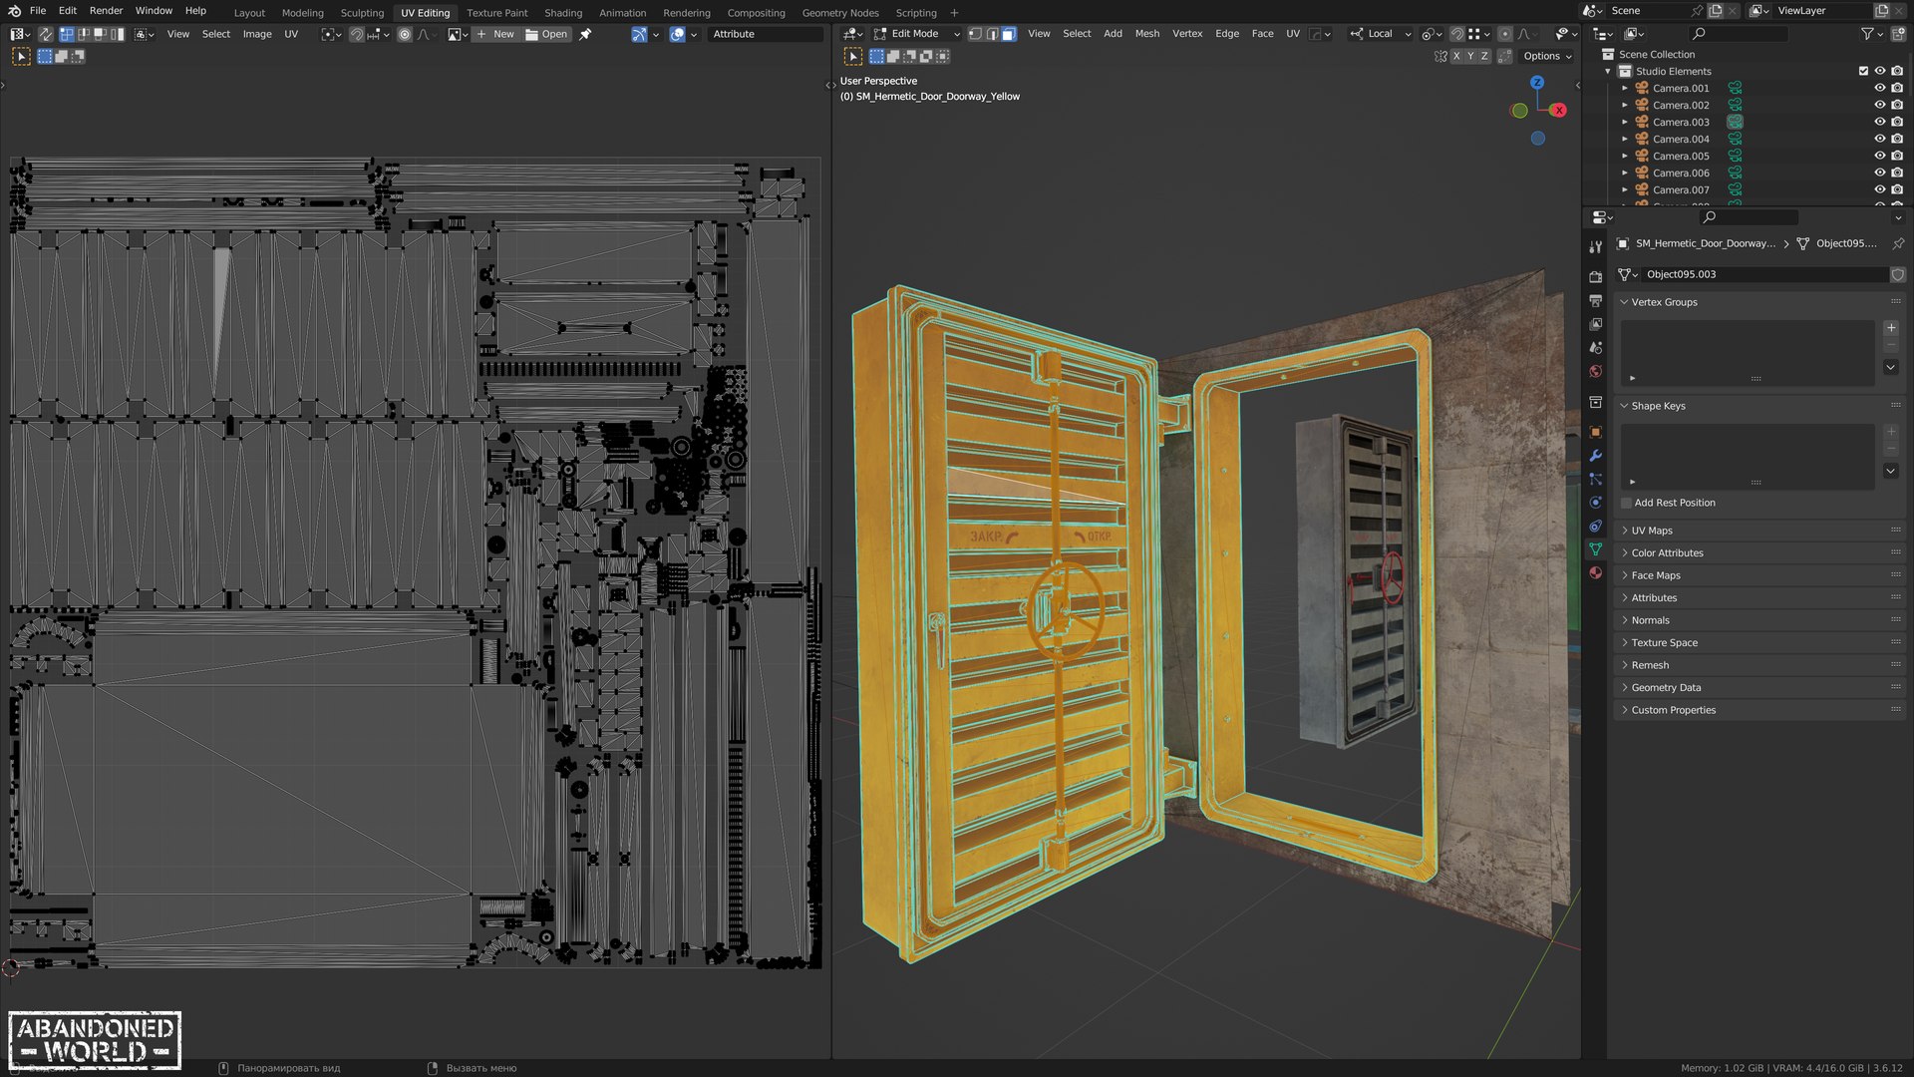
Task: Toggle fake user shield icon for mesh
Action: 1898,274
